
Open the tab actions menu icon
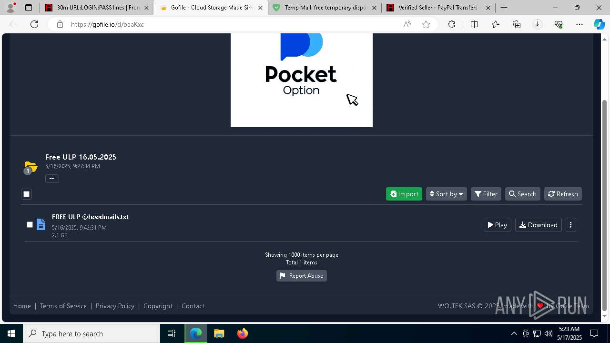point(29,8)
